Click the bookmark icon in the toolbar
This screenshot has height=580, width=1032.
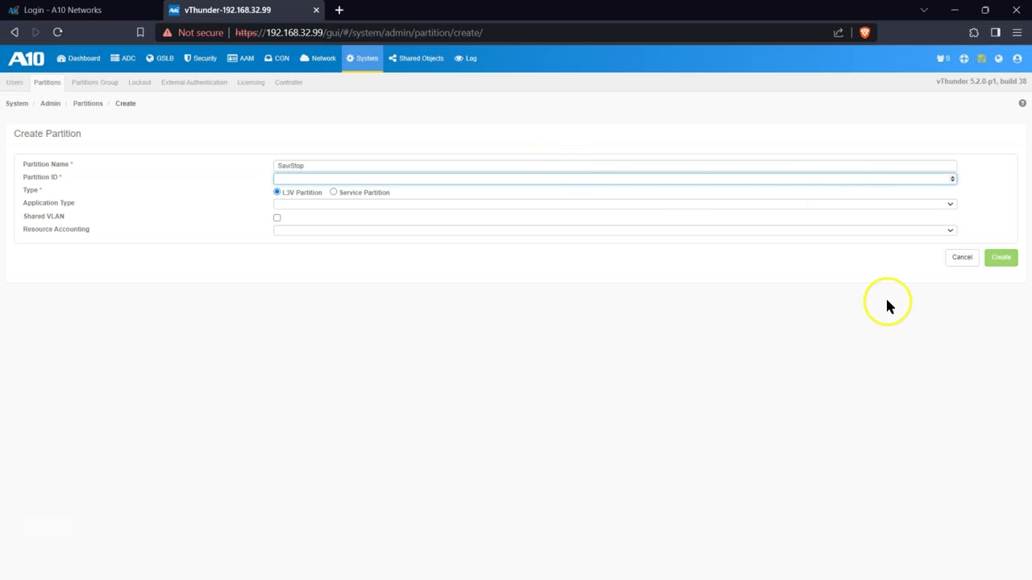[x=140, y=32]
